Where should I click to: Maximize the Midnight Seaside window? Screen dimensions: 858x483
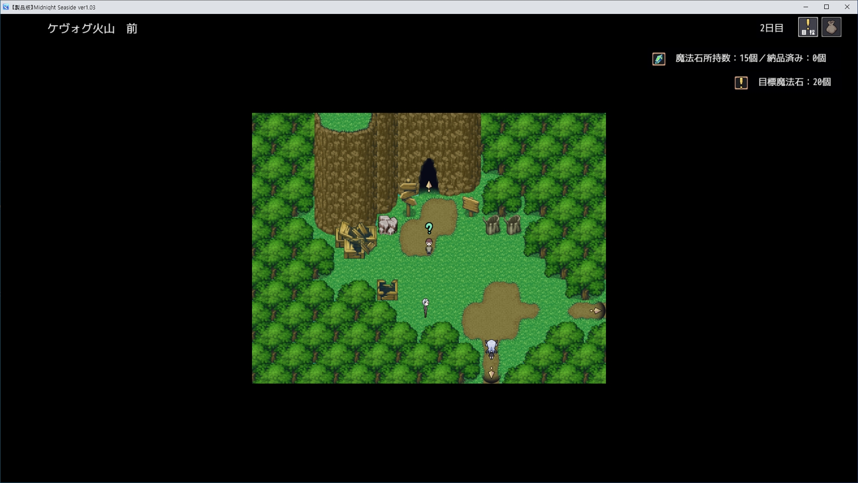(x=826, y=7)
